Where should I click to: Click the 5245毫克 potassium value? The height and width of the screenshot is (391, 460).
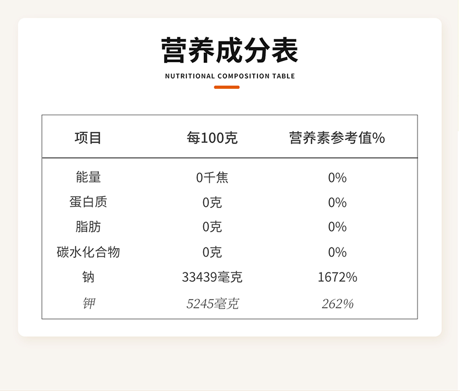212,304
